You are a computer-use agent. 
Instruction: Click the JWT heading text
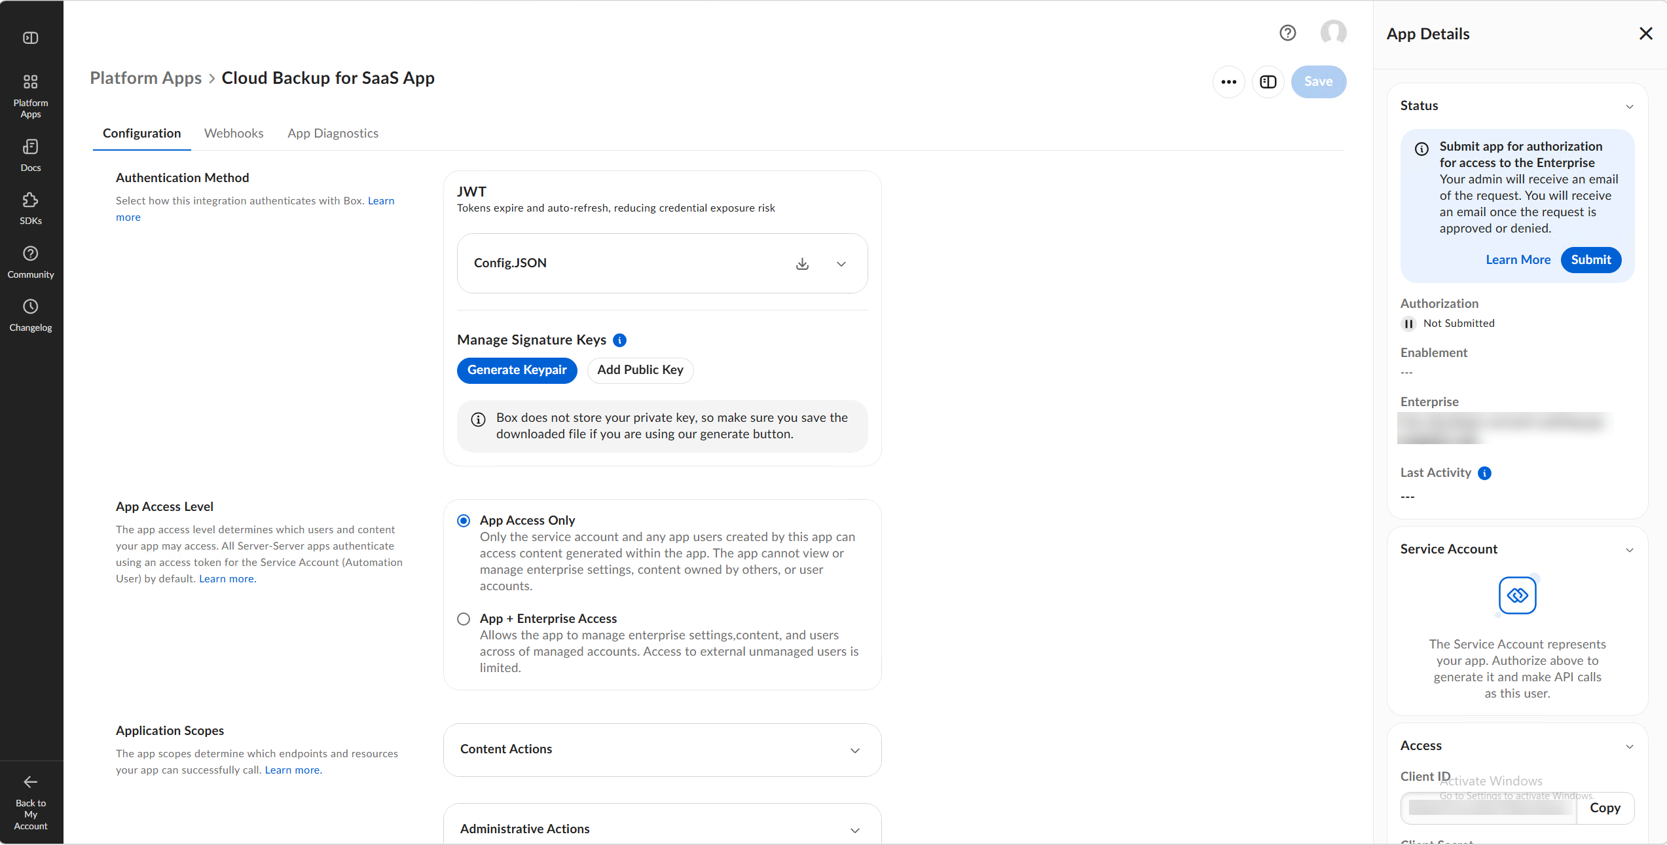coord(471,192)
